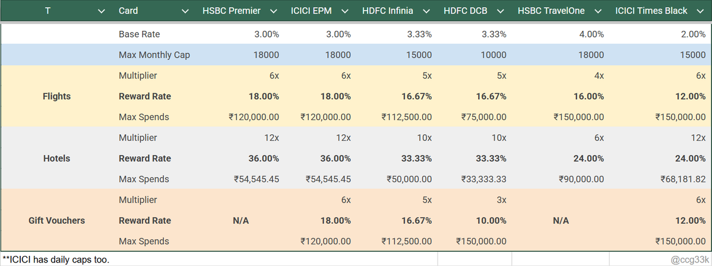Select the Flights category cell
The width and height of the screenshot is (712, 266).
pos(57,96)
